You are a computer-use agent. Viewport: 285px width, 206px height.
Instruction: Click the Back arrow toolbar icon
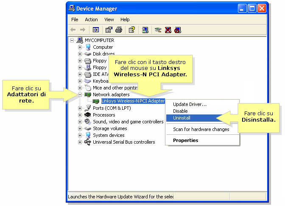73,30
